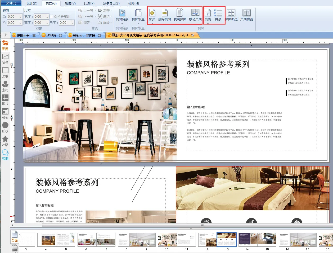Switch to the 欢迎页 document tab
Screen dimensions: 333x253
(x=51, y=35)
